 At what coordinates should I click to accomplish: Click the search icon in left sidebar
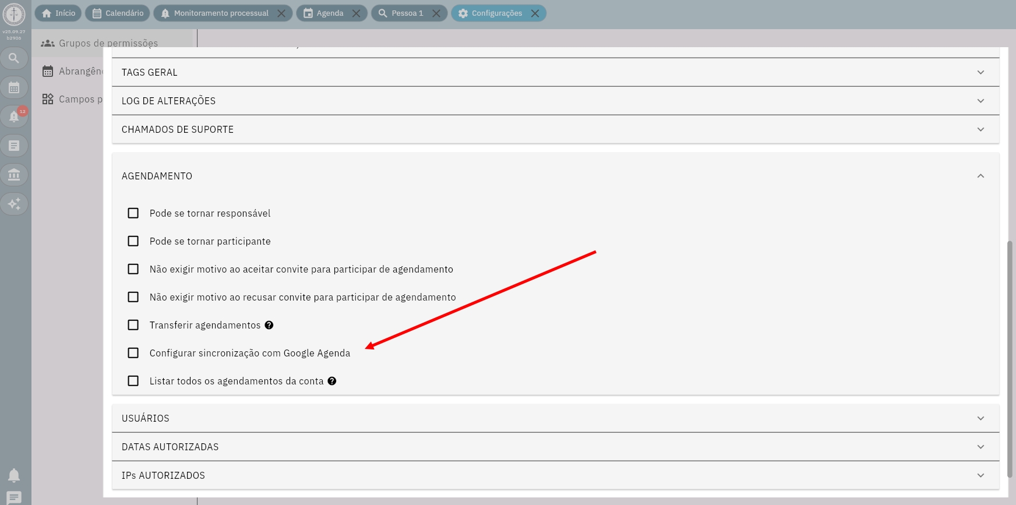[14, 58]
